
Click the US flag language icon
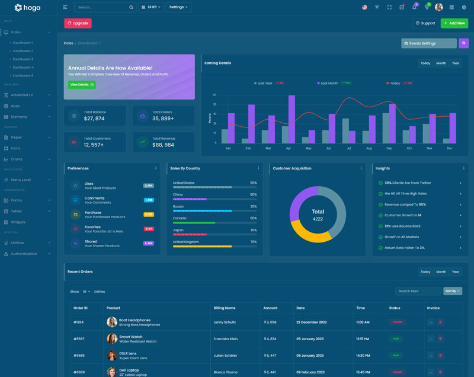coord(364,8)
